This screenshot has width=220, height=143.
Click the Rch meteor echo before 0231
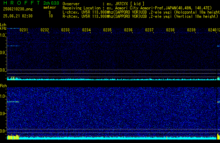13,102
